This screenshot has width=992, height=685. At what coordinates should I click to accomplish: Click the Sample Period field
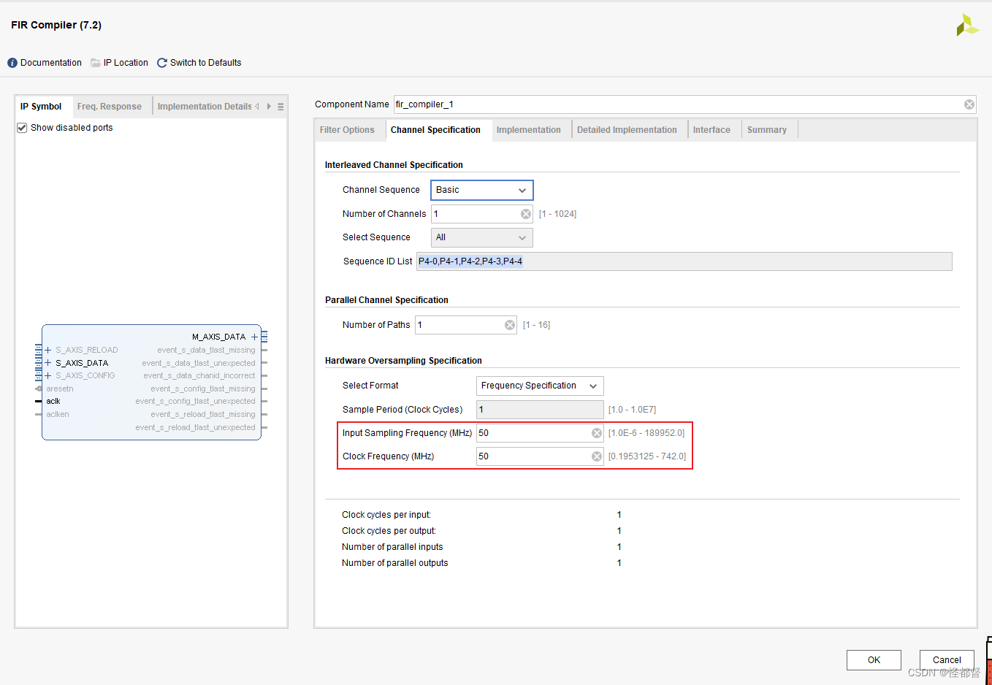tap(540, 410)
